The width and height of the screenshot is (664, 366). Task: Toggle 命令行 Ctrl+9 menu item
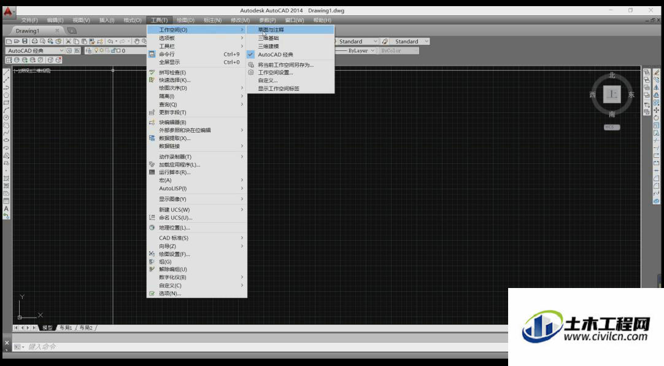coord(197,54)
